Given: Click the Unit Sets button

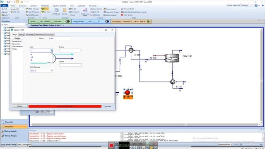Looking at the screenshot, I should (15, 12).
